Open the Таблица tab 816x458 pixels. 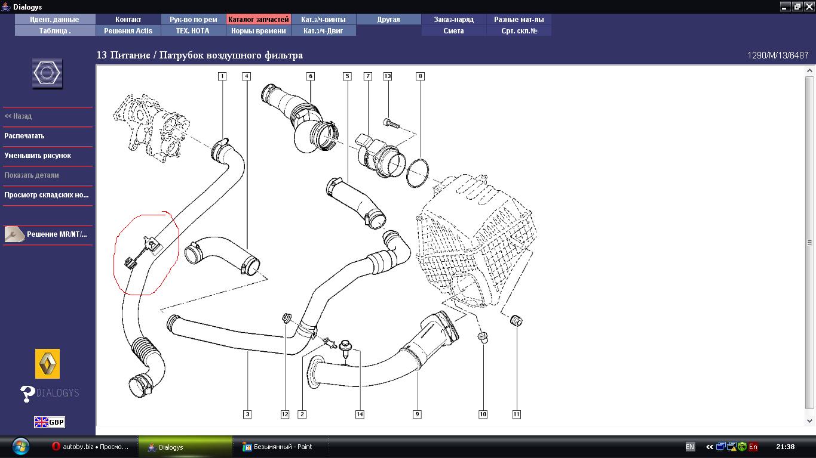pyautogui.click(x=55, y=31)
